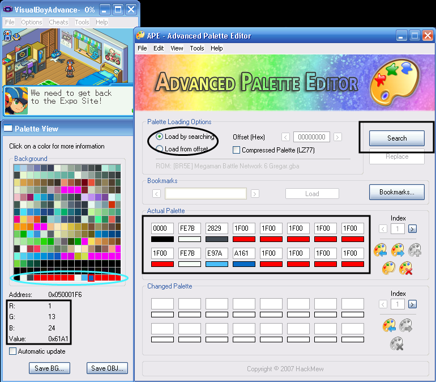Select the Load by searching radio button

coord(160,137)
